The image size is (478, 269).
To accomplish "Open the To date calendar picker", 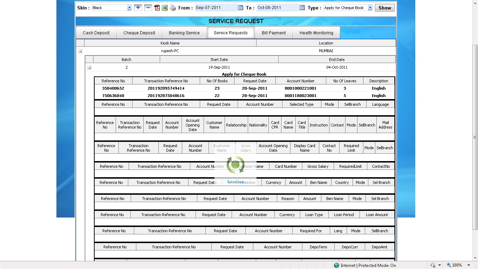I will pos(302,8).
